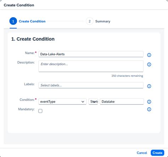Switch to Create Condition step label
Viewport: 168px width, 157px height.
pyautogui.click(x=32, y=21)
